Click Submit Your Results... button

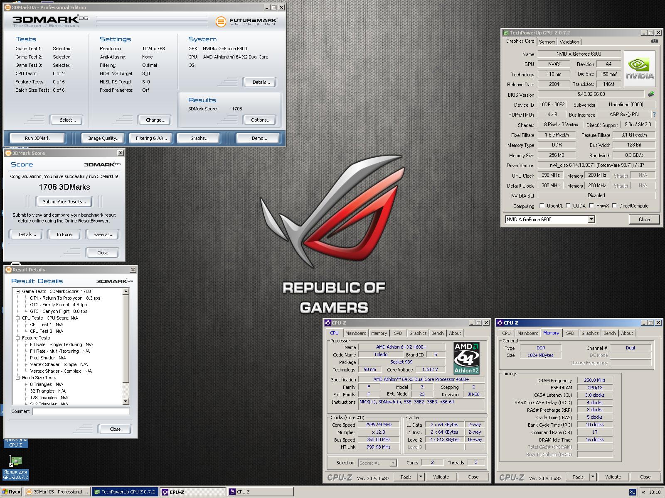pyautogui.click(x=64, y=202)
